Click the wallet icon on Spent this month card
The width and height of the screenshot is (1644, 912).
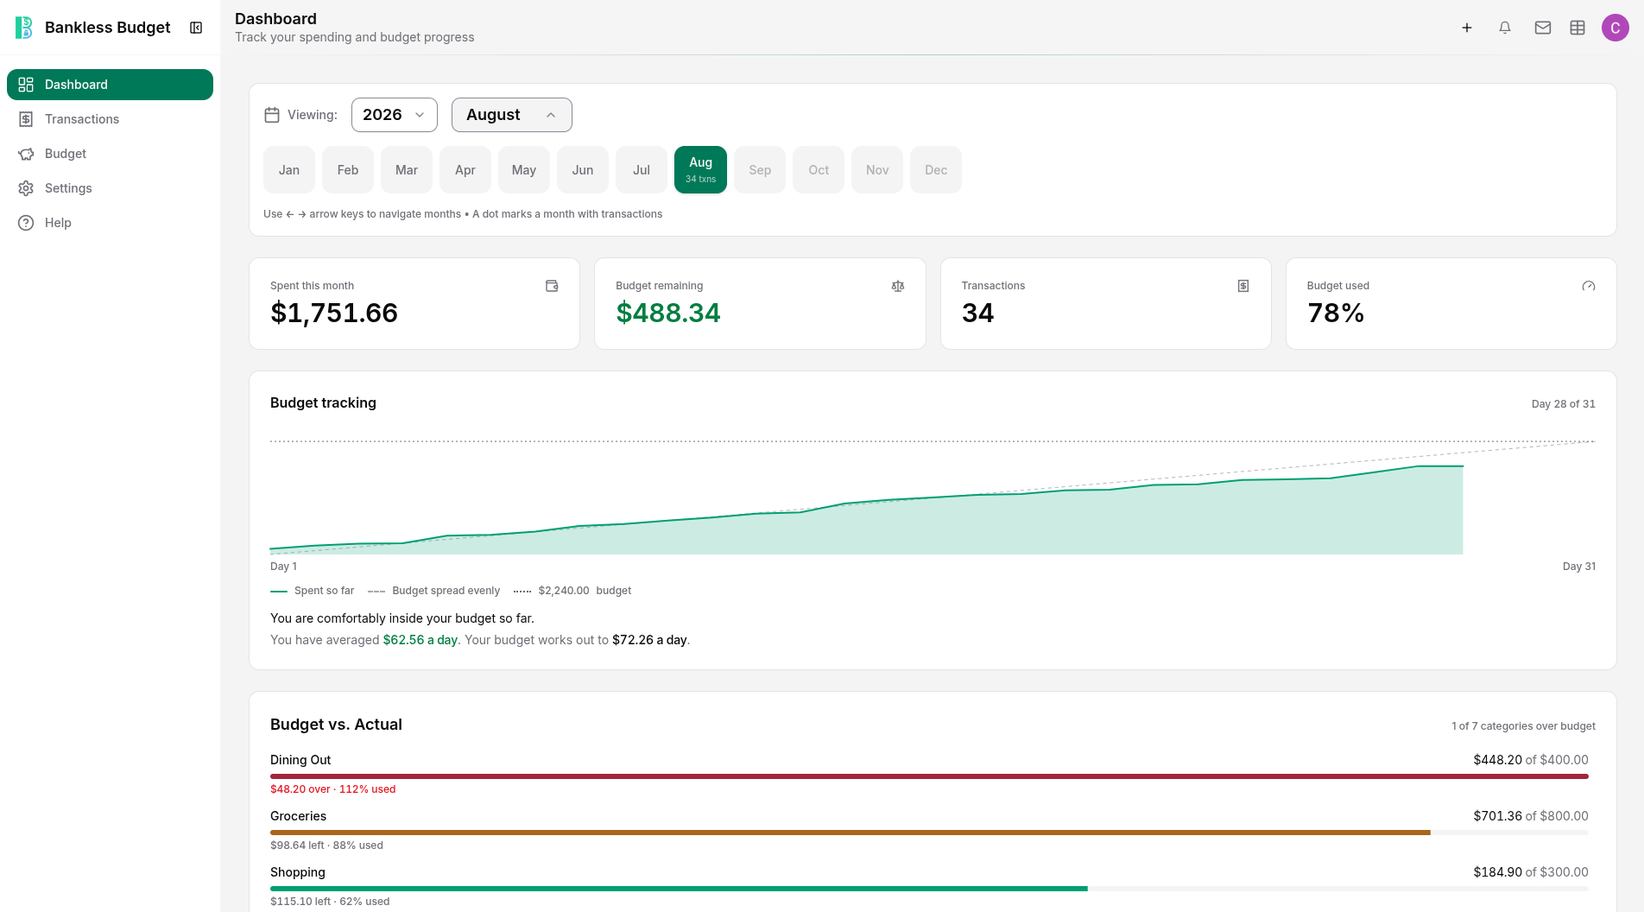(552, 286)
